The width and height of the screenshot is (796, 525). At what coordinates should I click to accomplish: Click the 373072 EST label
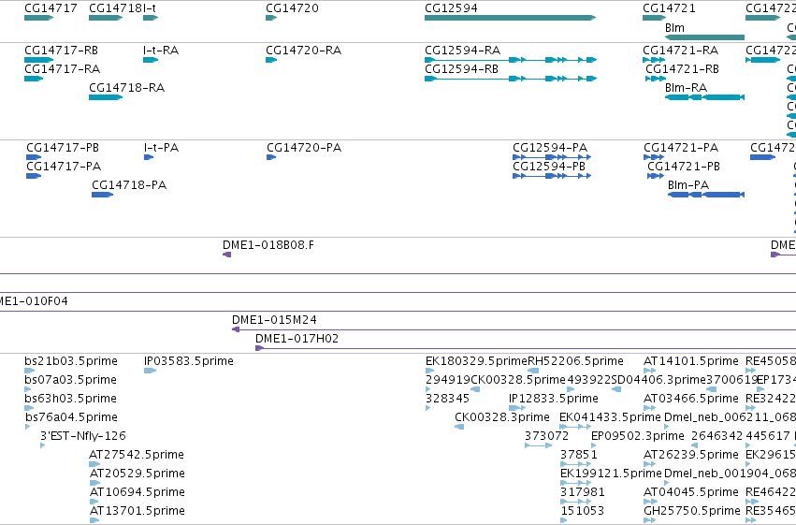pos(547,437)
